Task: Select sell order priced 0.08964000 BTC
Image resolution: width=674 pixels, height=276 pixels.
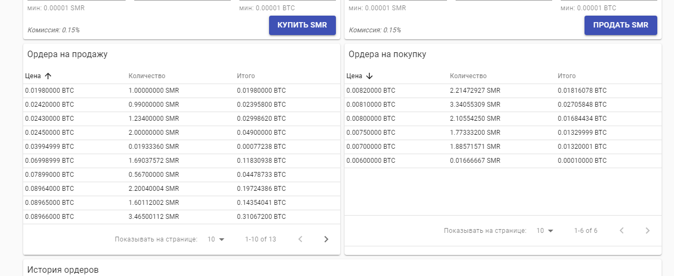Action: point(182,189)
